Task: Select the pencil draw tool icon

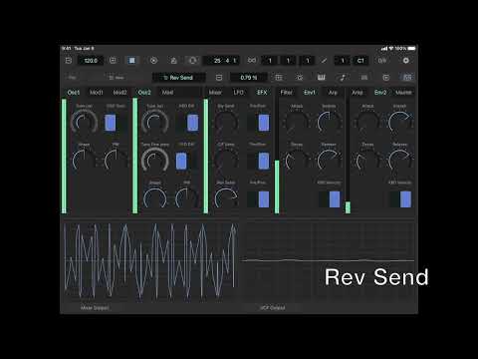Action: click(324, 61)
